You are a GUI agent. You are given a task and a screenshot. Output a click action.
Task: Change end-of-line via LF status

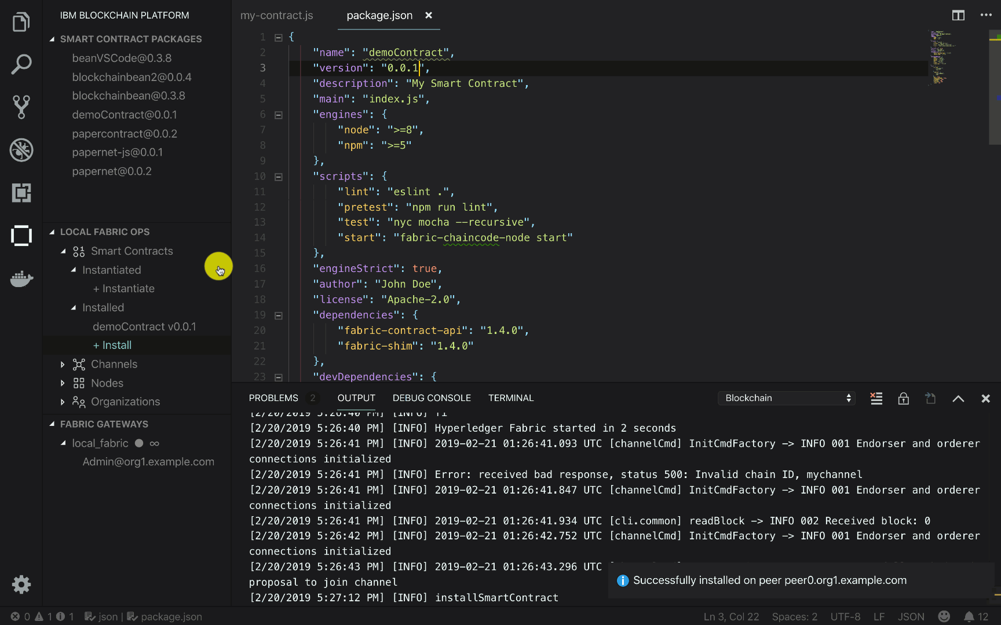(x=879, y=616)
